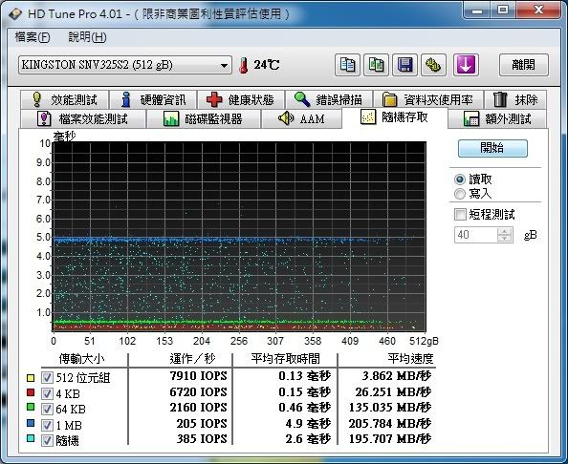Viewport: 568px width, 464px height.
Task: Uncheck the 512 位元組 transfer size checkbox
Action: 47,378
